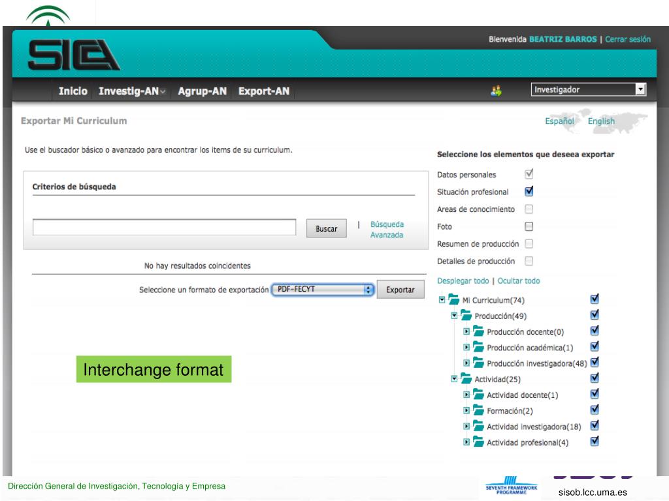Screen dimensions: 669x501
Task: Uncheck Actividad docente(1) checkbox
Action: pos(595,393)
